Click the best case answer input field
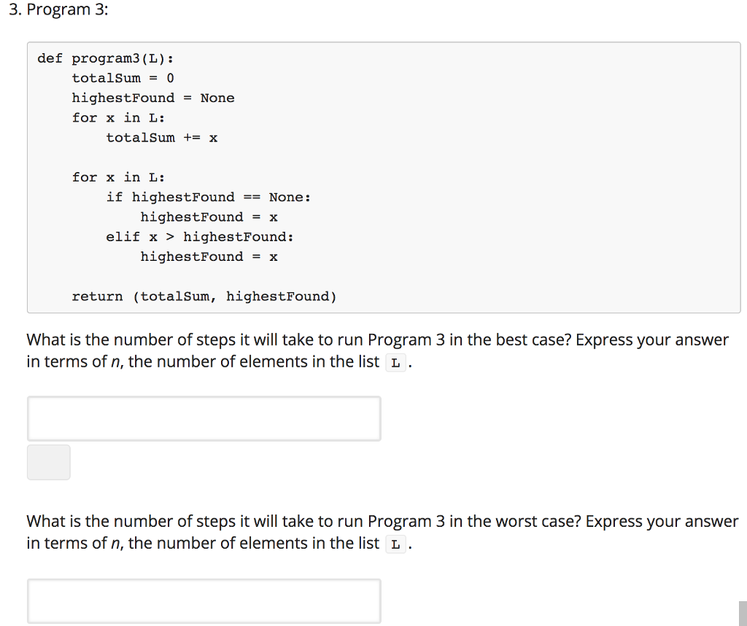Image resolution: width=747 pixels, height=626 pixels. click(204, 418)
